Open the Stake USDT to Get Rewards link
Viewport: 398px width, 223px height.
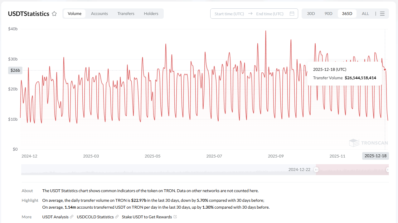(x=147, y=217)
